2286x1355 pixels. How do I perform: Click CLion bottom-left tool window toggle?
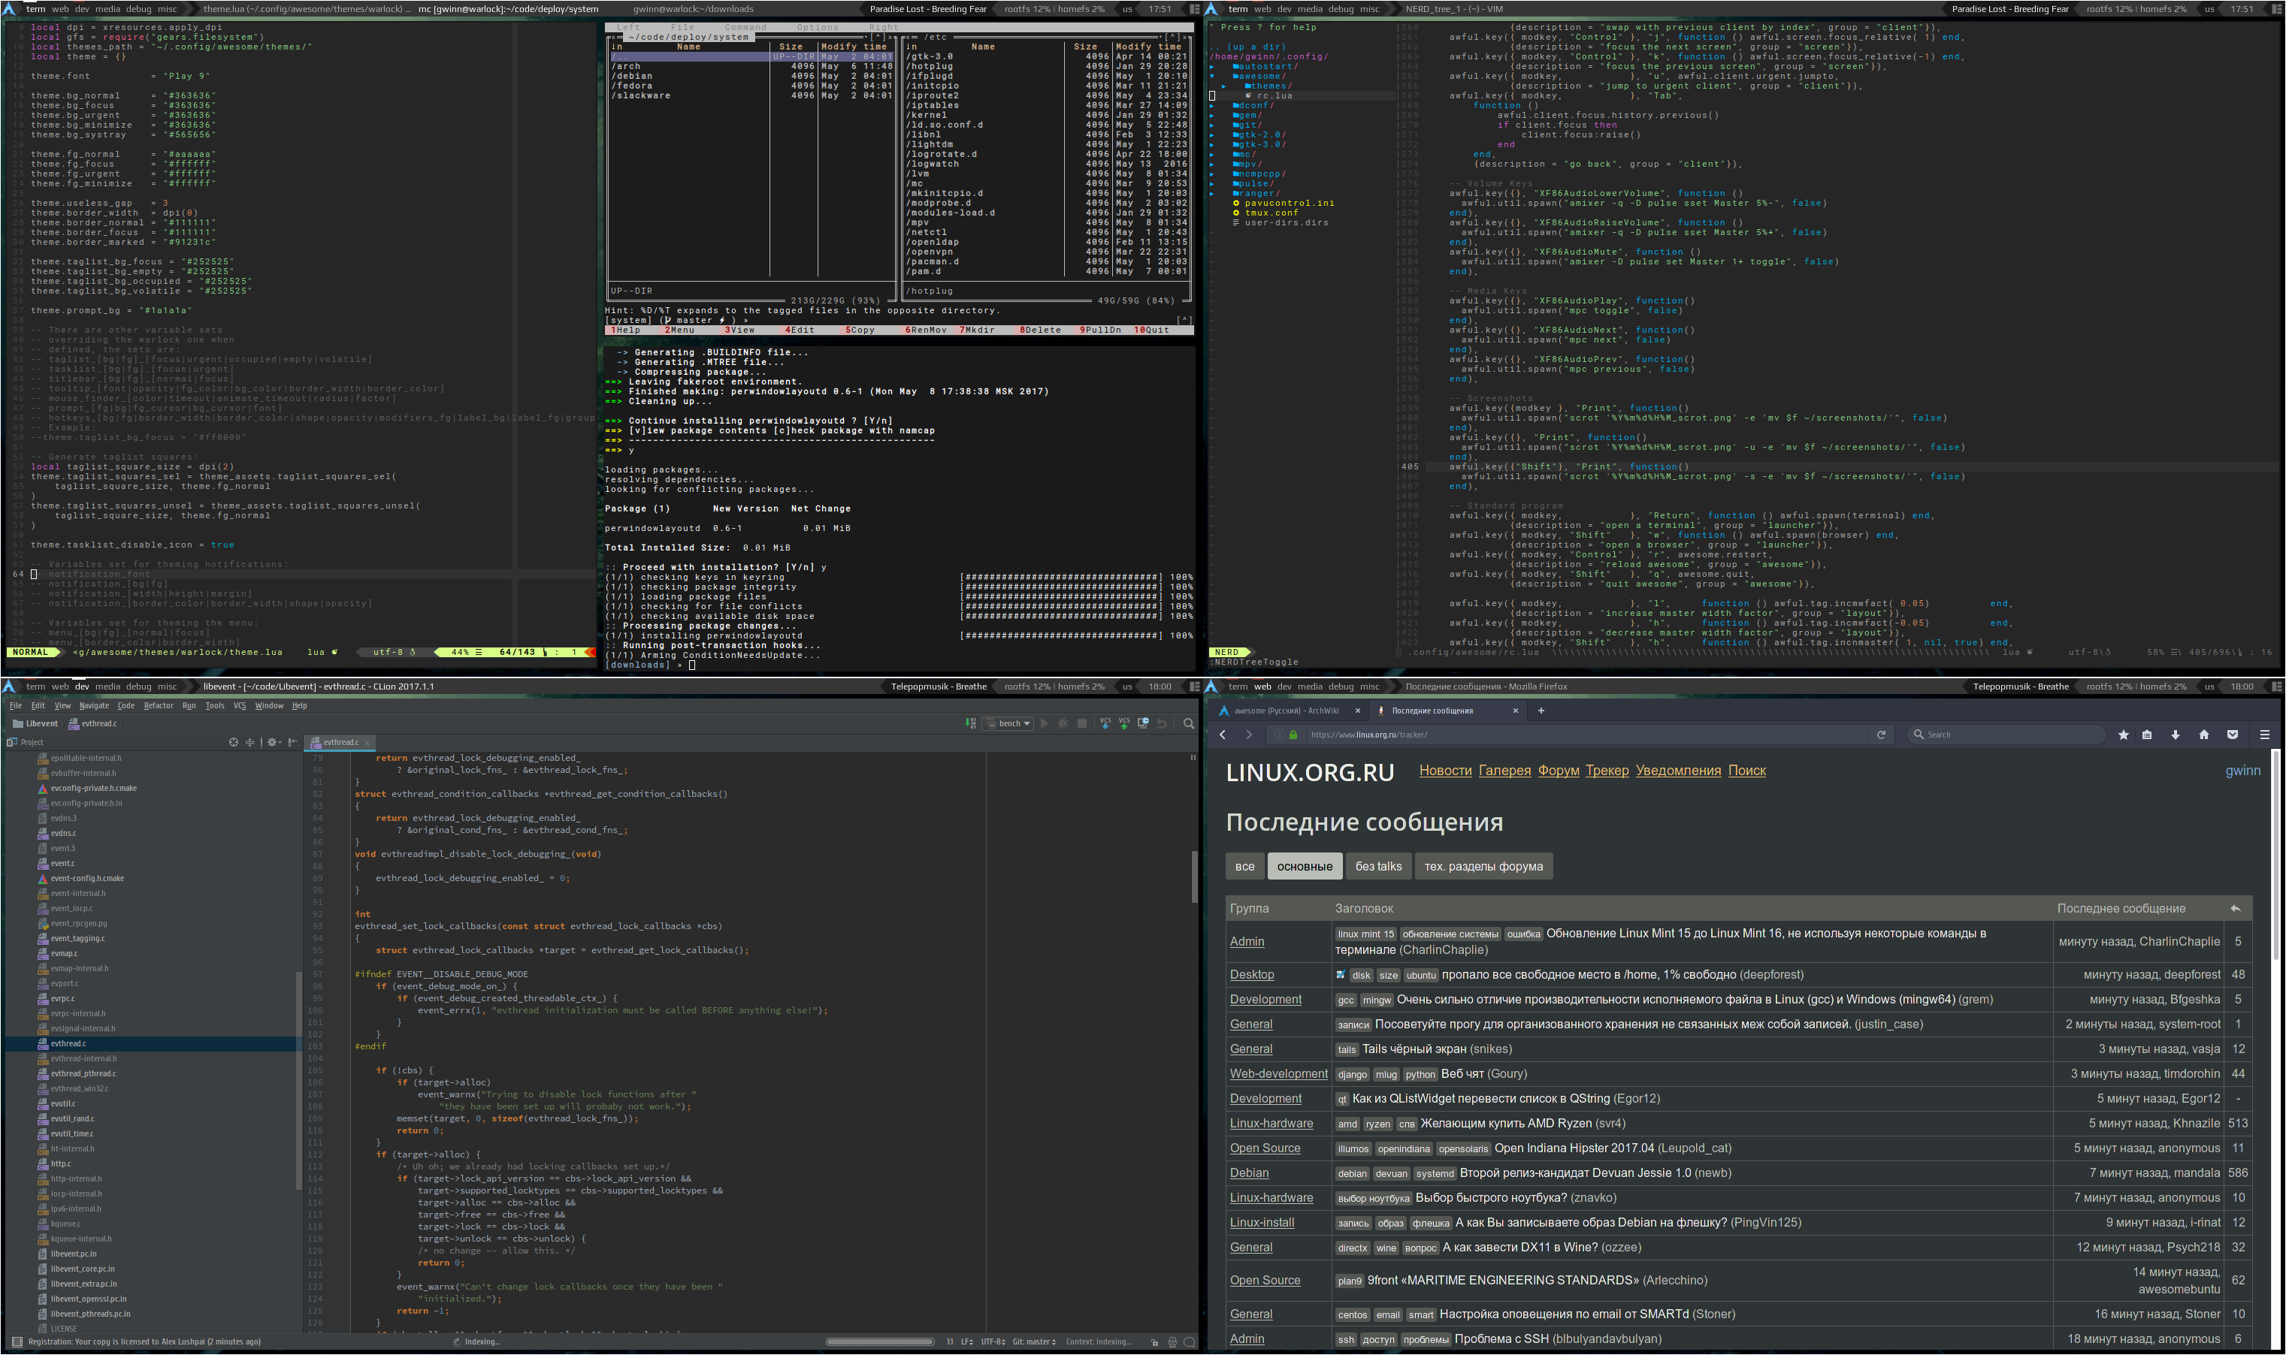[17, 1342]
